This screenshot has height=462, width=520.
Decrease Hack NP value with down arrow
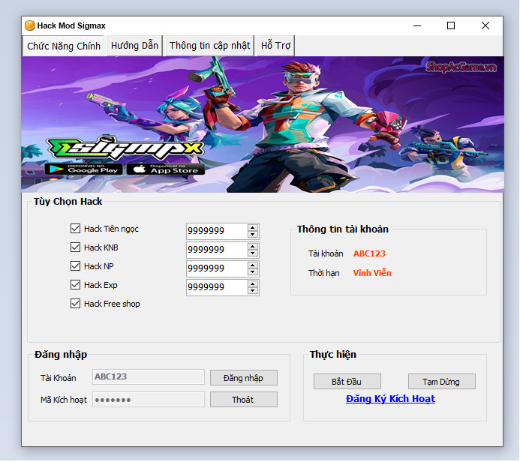click(x=253, y=272)
